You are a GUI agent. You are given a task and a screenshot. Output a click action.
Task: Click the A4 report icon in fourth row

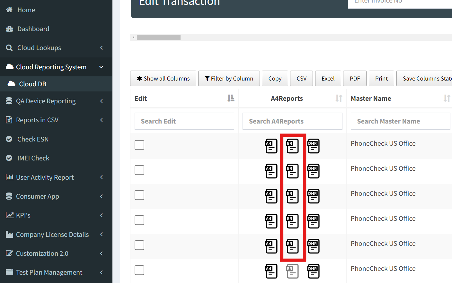pos(271,221)
